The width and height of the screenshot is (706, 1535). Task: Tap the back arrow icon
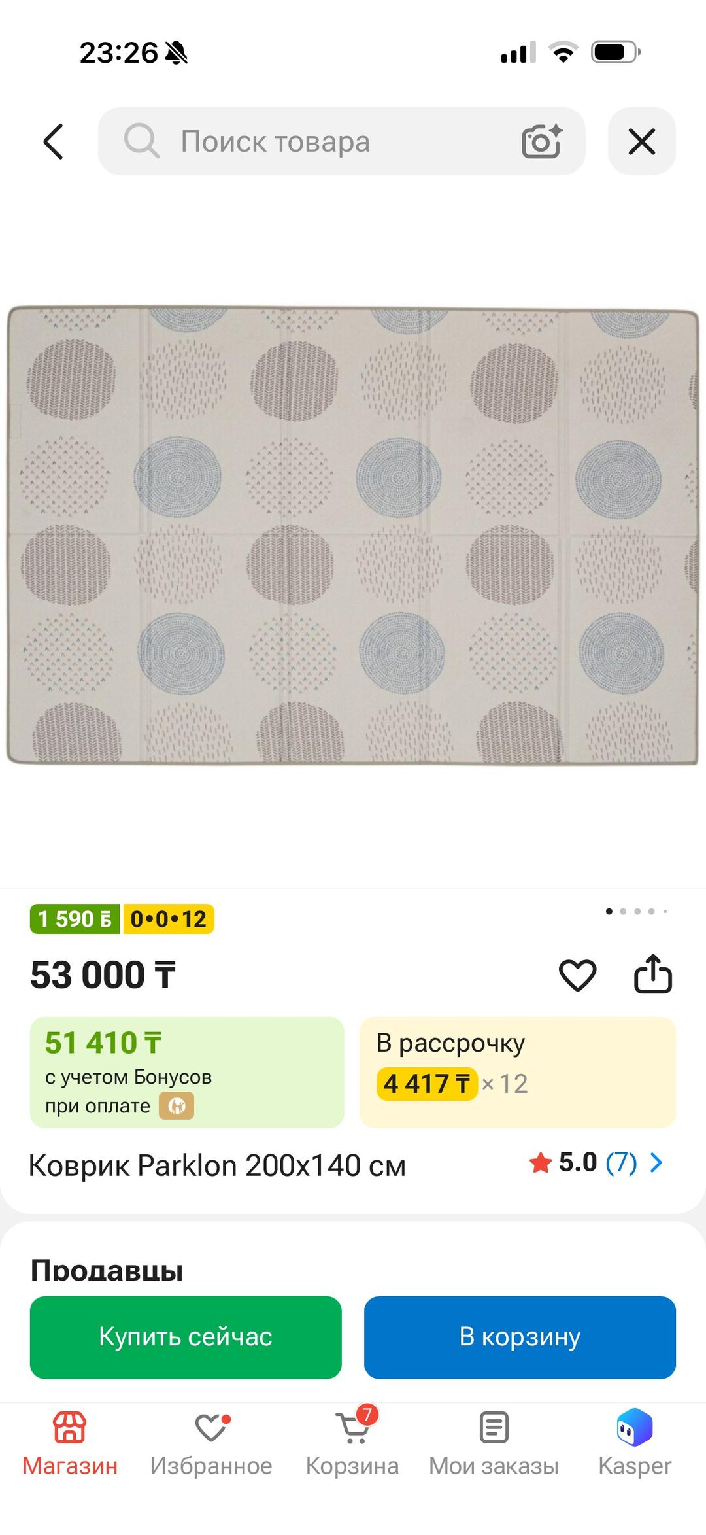pos(54,141)
